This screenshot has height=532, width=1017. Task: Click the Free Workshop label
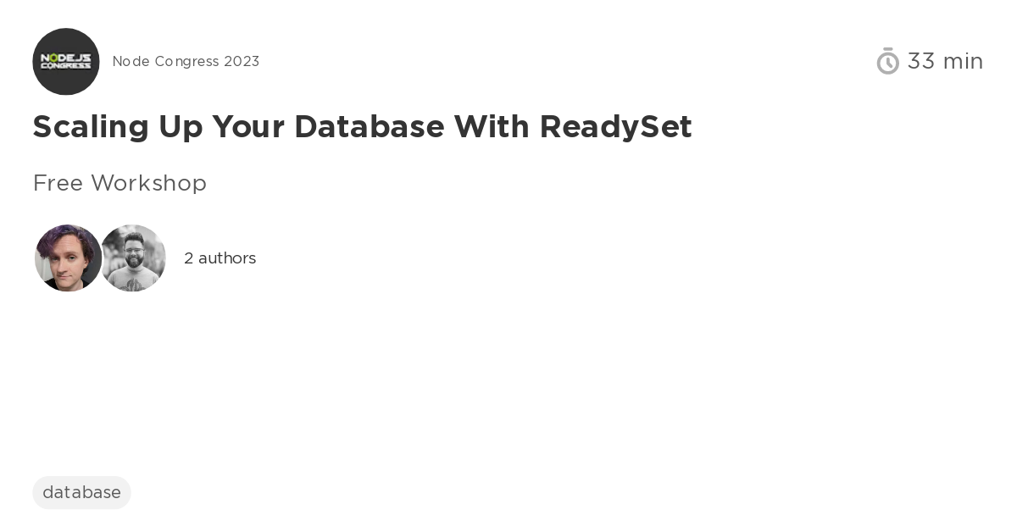coord(119,183)
